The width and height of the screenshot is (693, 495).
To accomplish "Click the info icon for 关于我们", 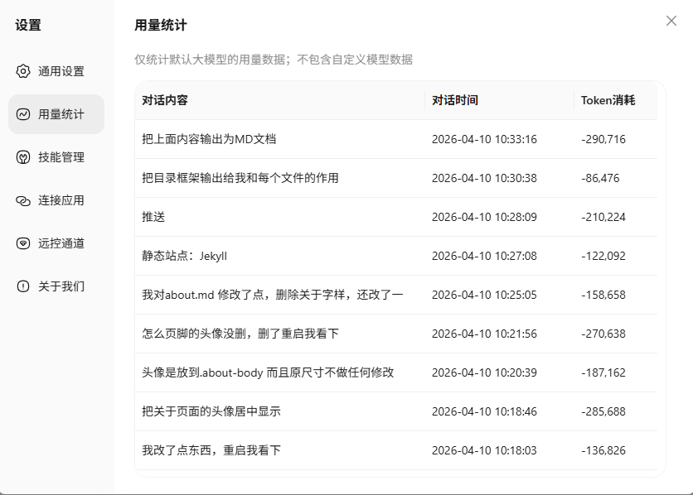I will click(x=23, y=286).
